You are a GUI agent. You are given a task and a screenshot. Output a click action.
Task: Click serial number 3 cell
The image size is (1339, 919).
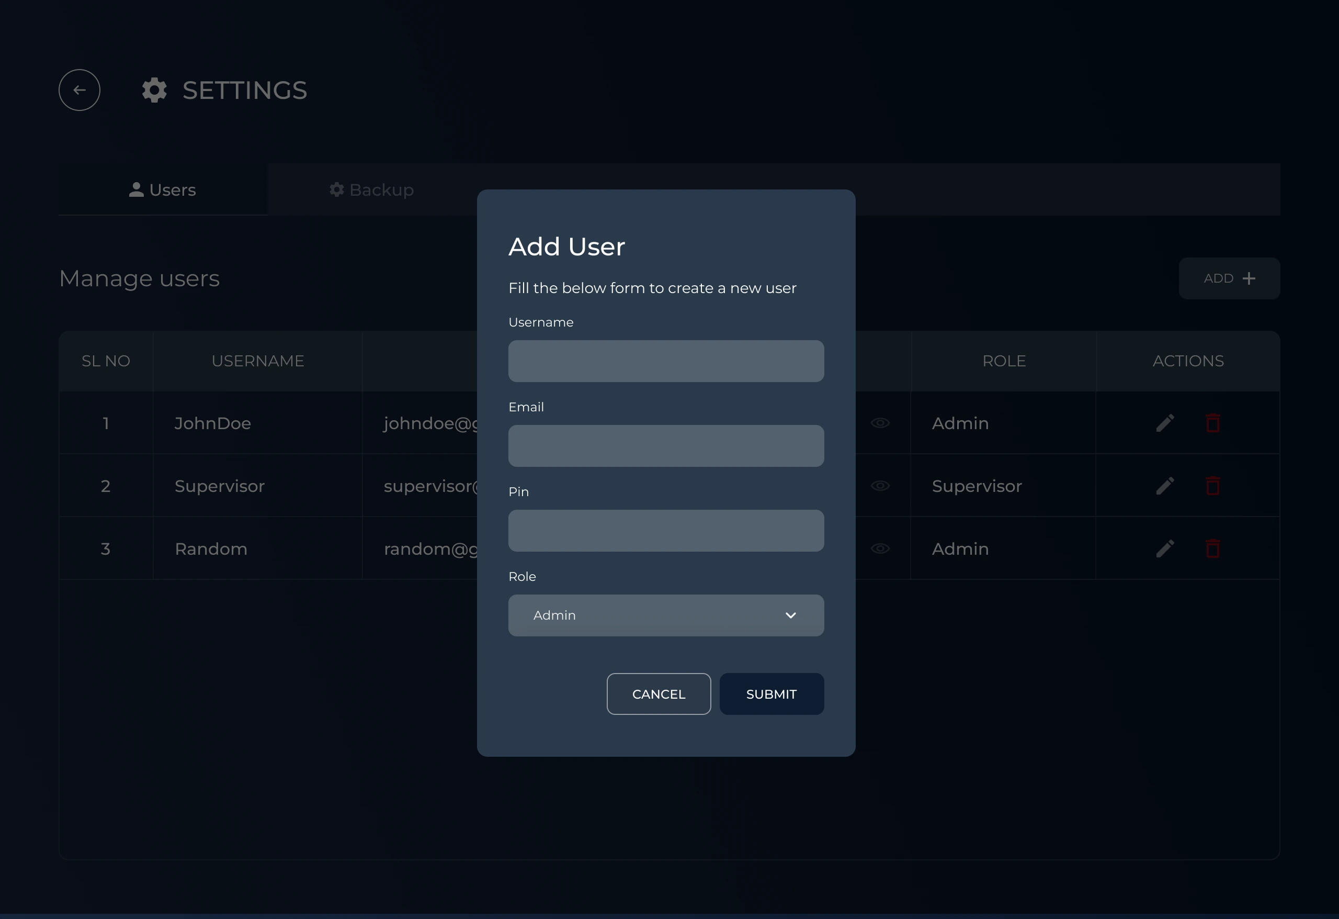(x=106, y=548)
